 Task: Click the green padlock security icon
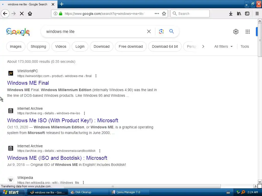pyautogui.click(x=61, y=14)
